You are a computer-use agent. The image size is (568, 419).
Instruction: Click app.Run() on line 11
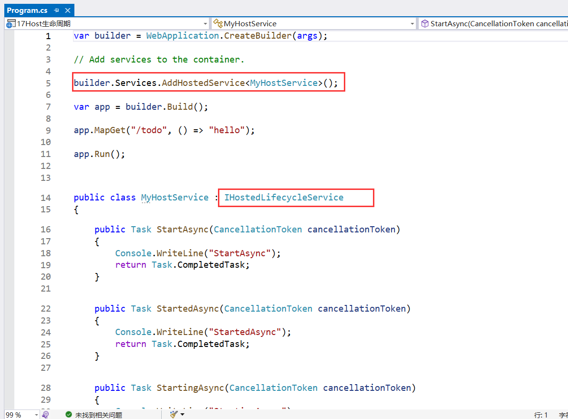(99, 155)
